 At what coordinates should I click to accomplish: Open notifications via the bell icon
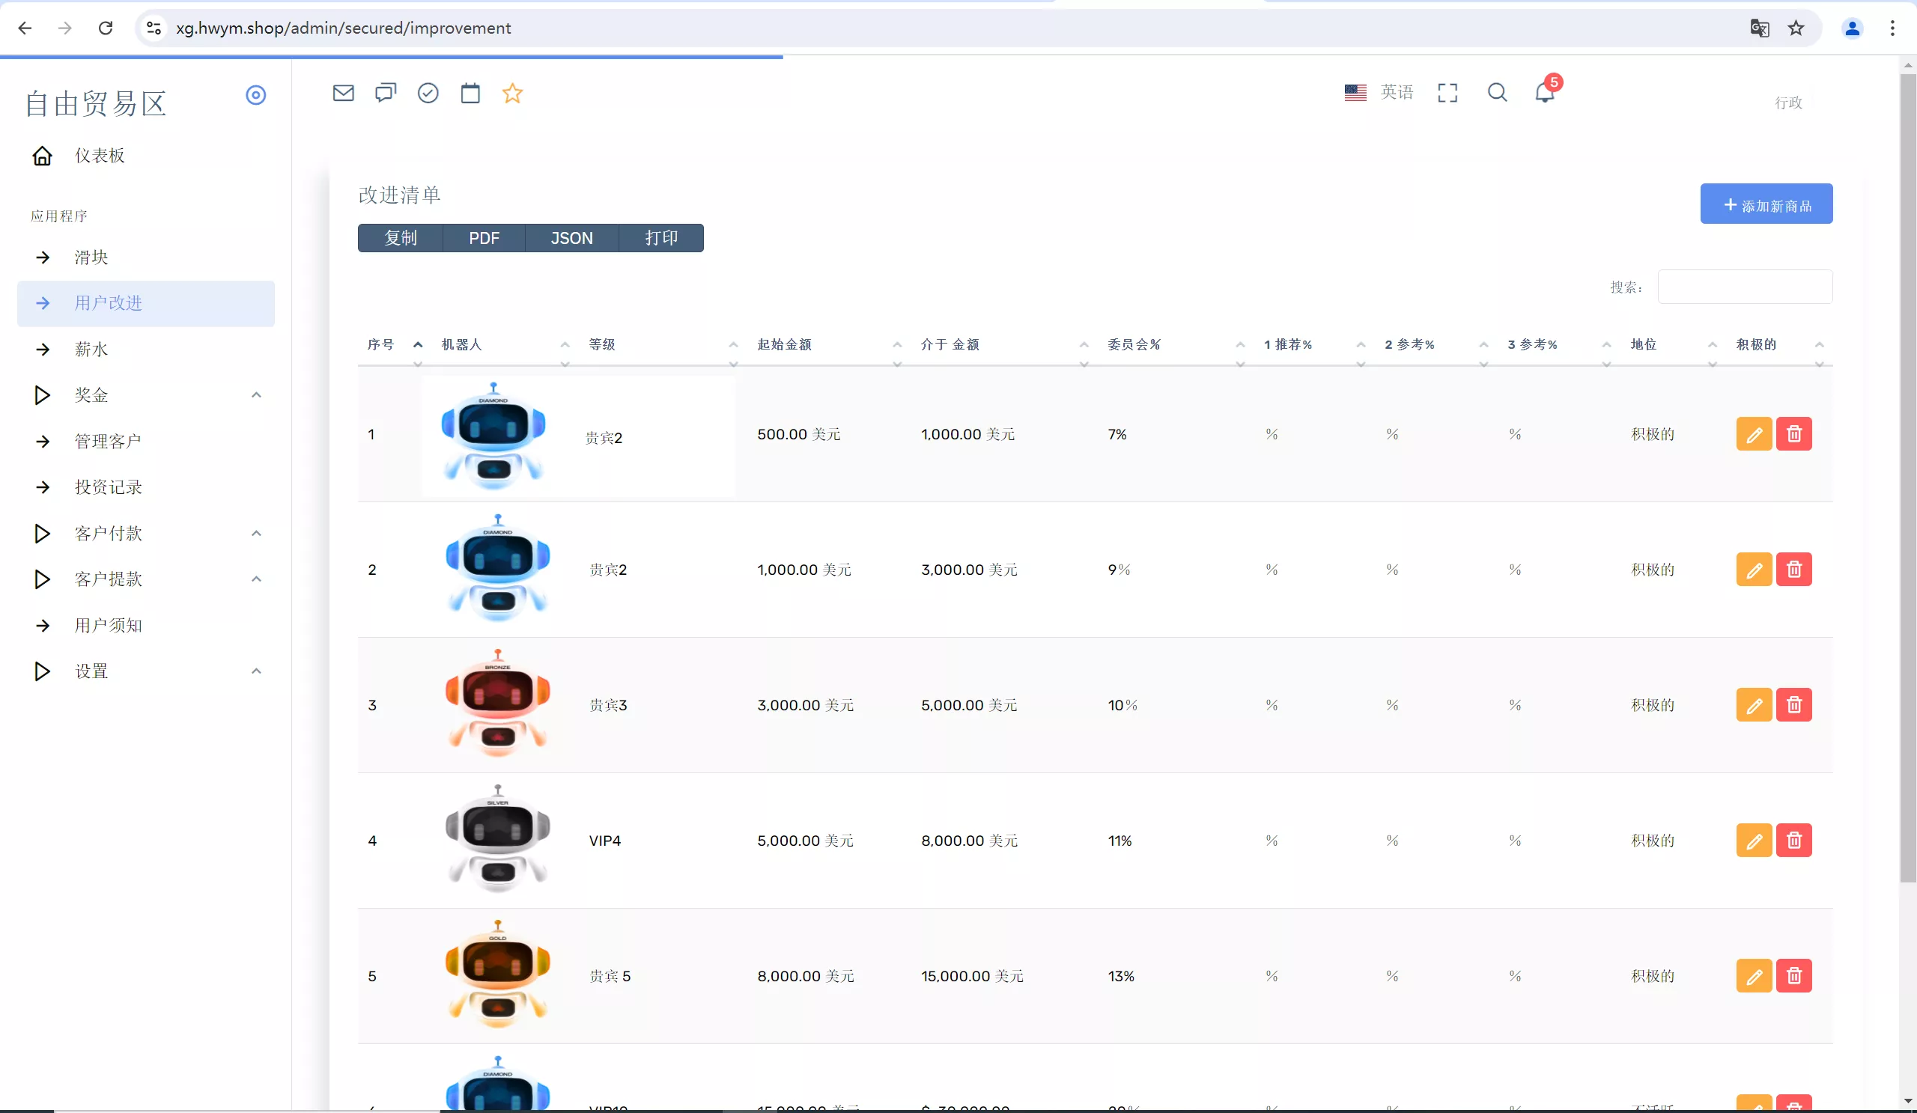1546,94
